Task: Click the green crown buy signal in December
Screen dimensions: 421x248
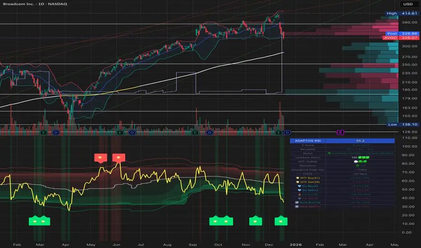Action: pos(281,220)
